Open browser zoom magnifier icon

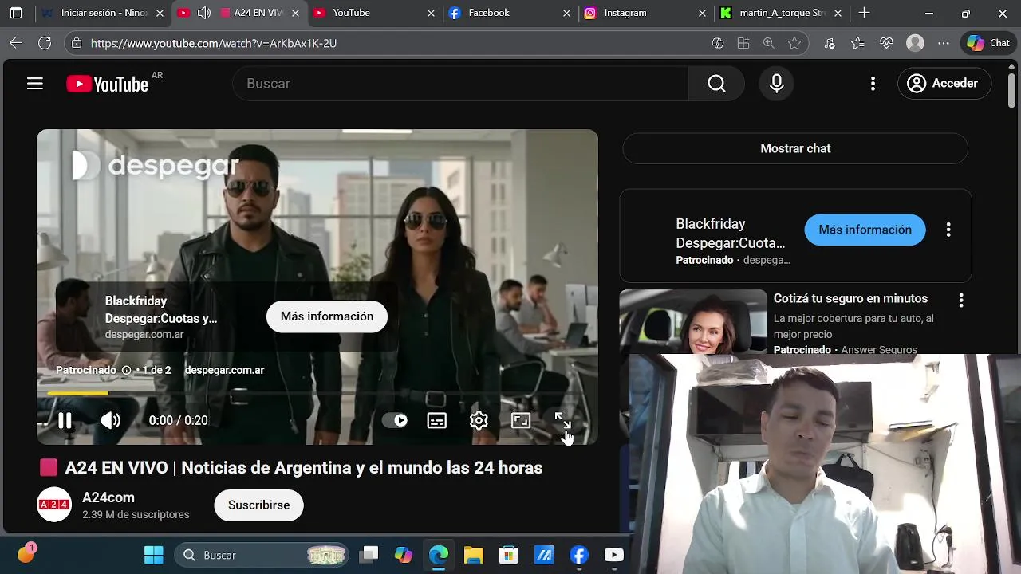(x=768, y=43)
